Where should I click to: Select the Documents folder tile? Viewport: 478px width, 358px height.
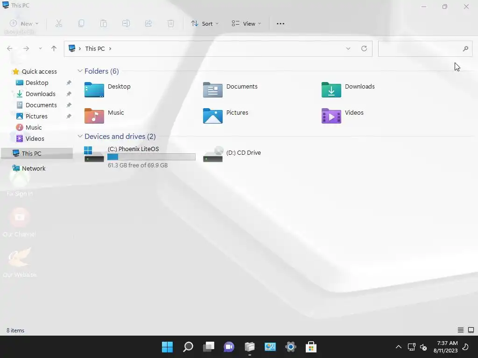point(230,90)
